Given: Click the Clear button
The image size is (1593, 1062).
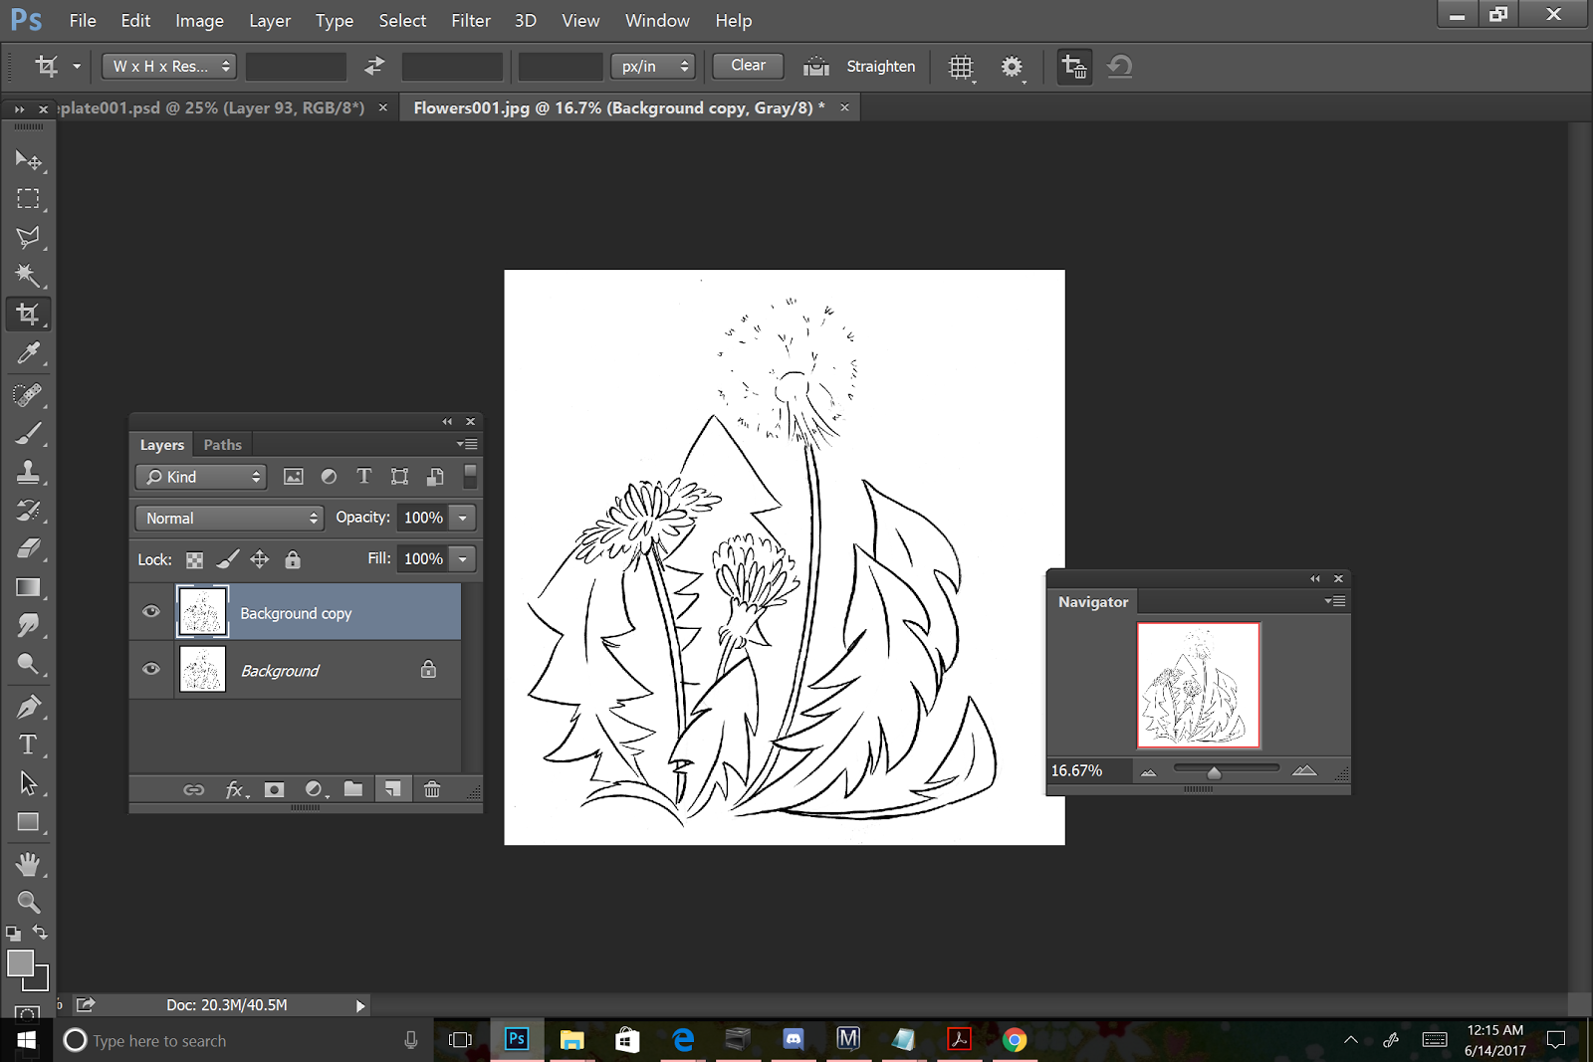Looking at the screenshot, I should click(748, 66).
